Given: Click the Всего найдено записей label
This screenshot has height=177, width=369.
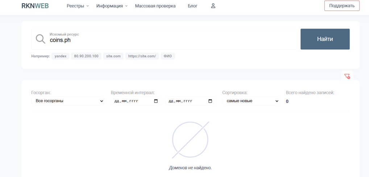Looking at the screenshot, I should [x=310, y=92].
